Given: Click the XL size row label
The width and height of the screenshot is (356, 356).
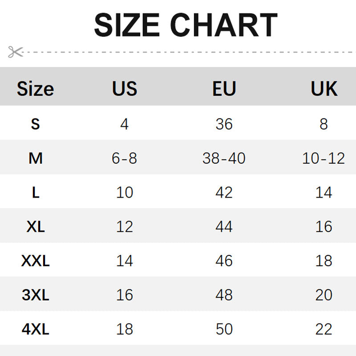Looking at the screenshot, I should [36, 227].
